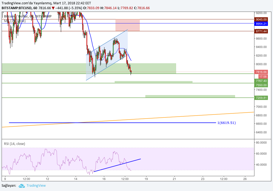Viewport: 273px width, 191px height.
Task: Select the red target rectangle near 9045
Action: pyautogui.click(x=127, y=25)
